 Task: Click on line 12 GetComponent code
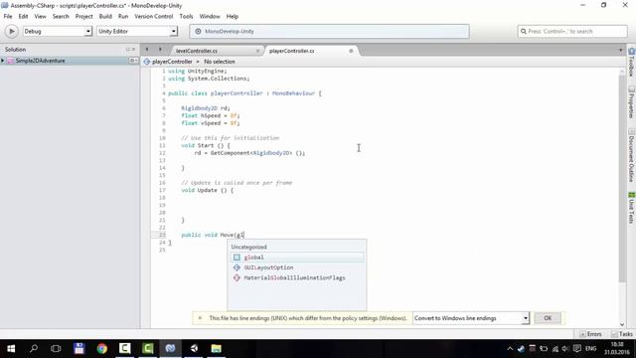pyautogui.click(x=249, y=153)
